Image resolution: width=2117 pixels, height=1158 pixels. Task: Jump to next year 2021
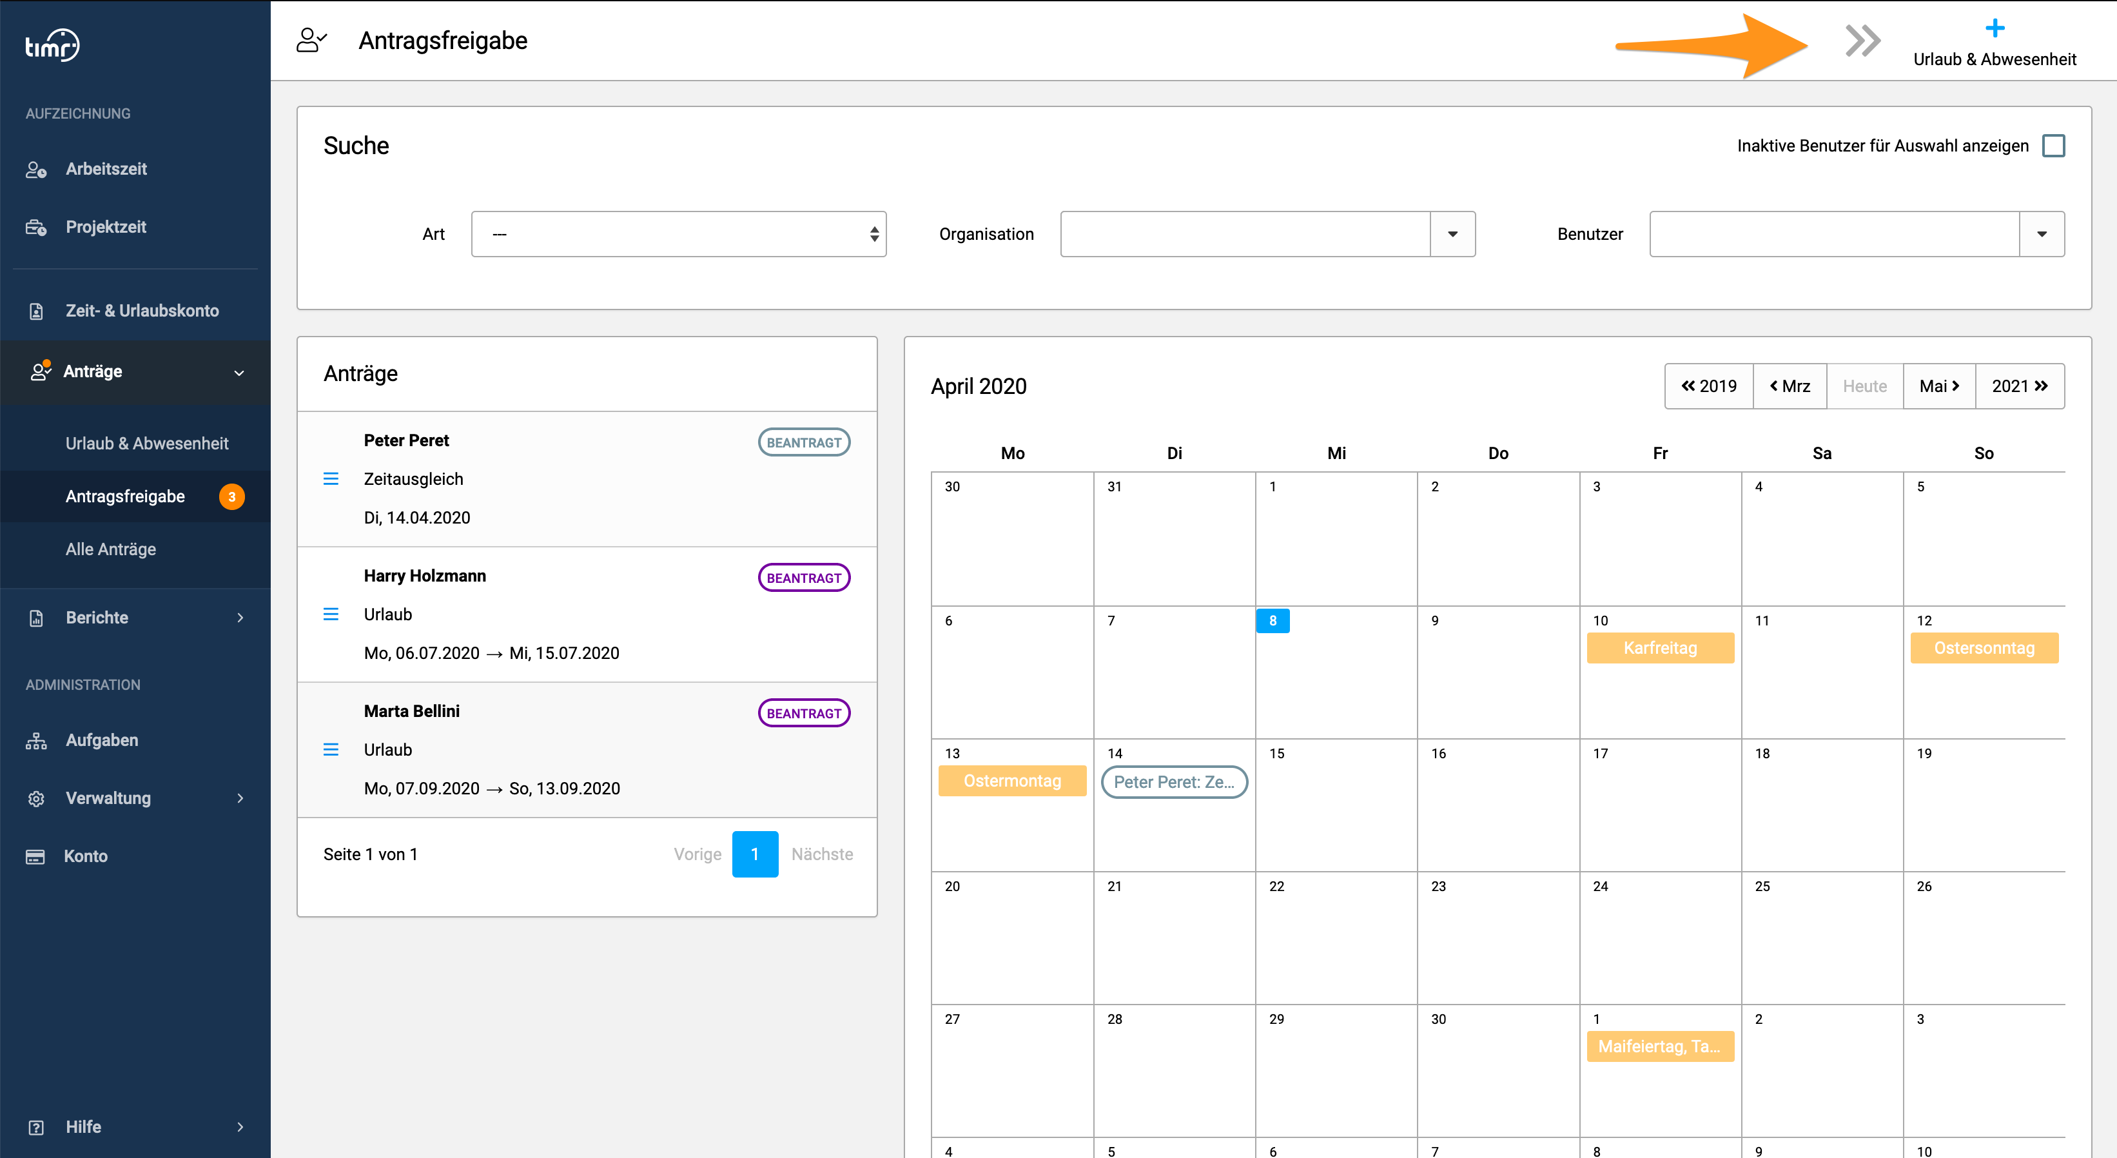coord(2020,386)
